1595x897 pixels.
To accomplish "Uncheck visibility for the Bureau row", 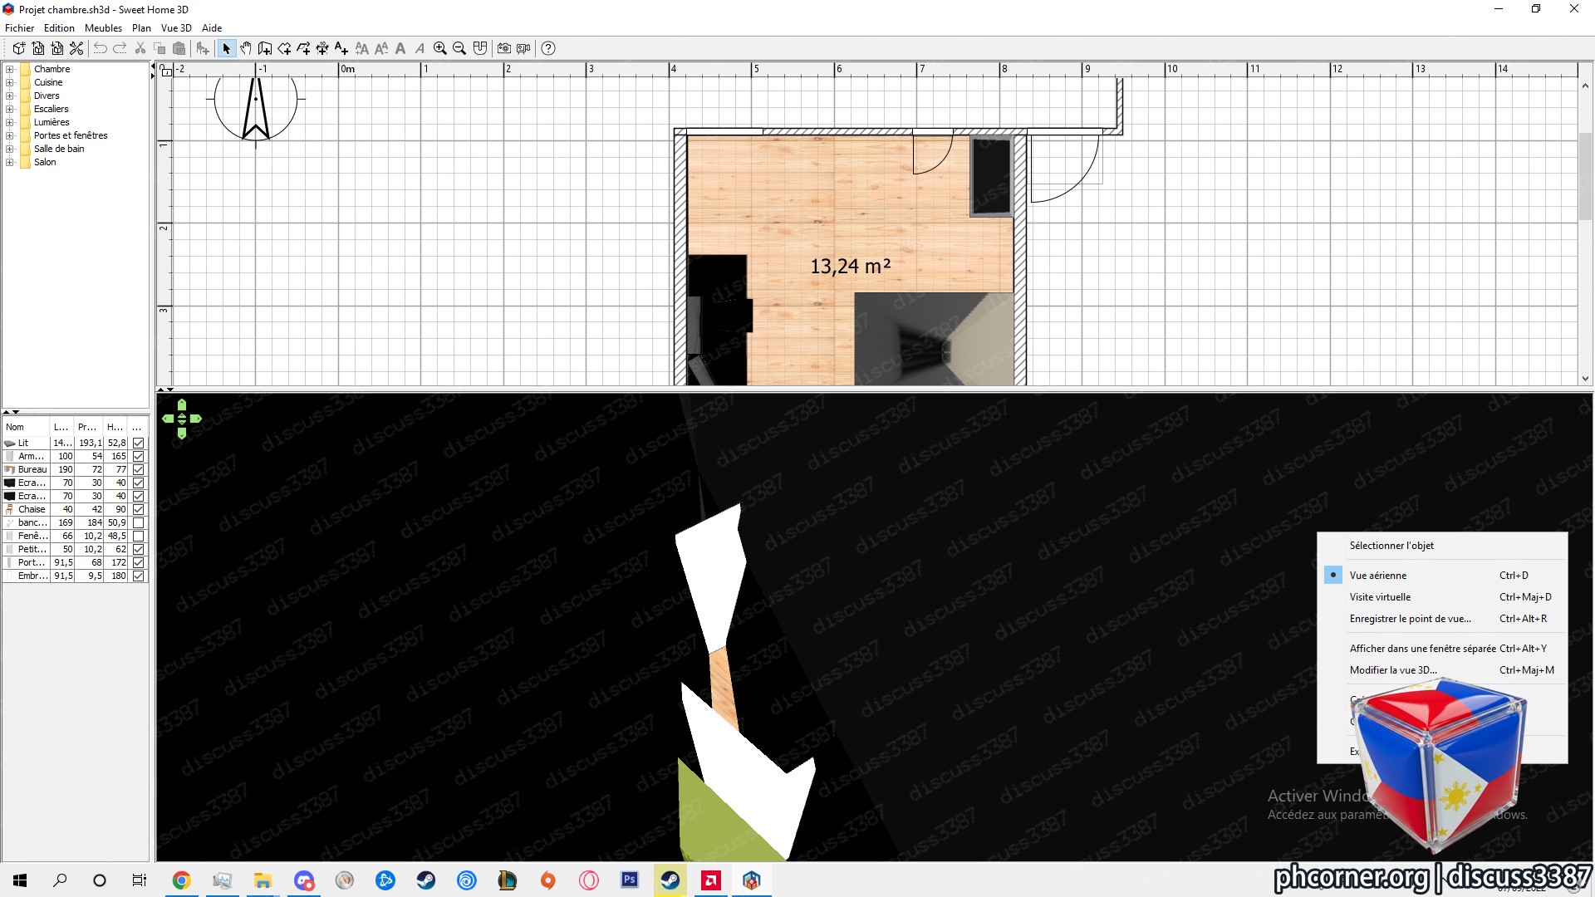I will (x=139, y=469).
